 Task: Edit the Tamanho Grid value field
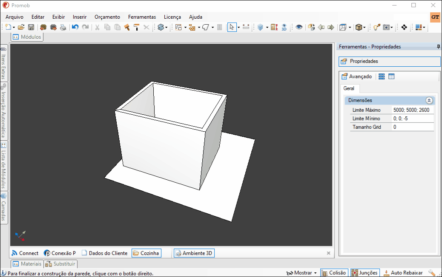[x=413, y=127]
